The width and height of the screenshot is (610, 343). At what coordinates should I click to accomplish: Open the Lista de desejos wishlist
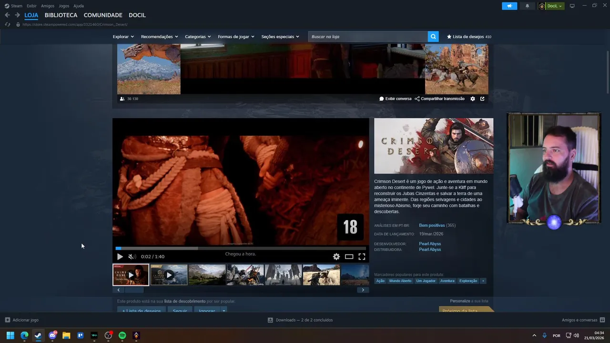coord(469,37)
